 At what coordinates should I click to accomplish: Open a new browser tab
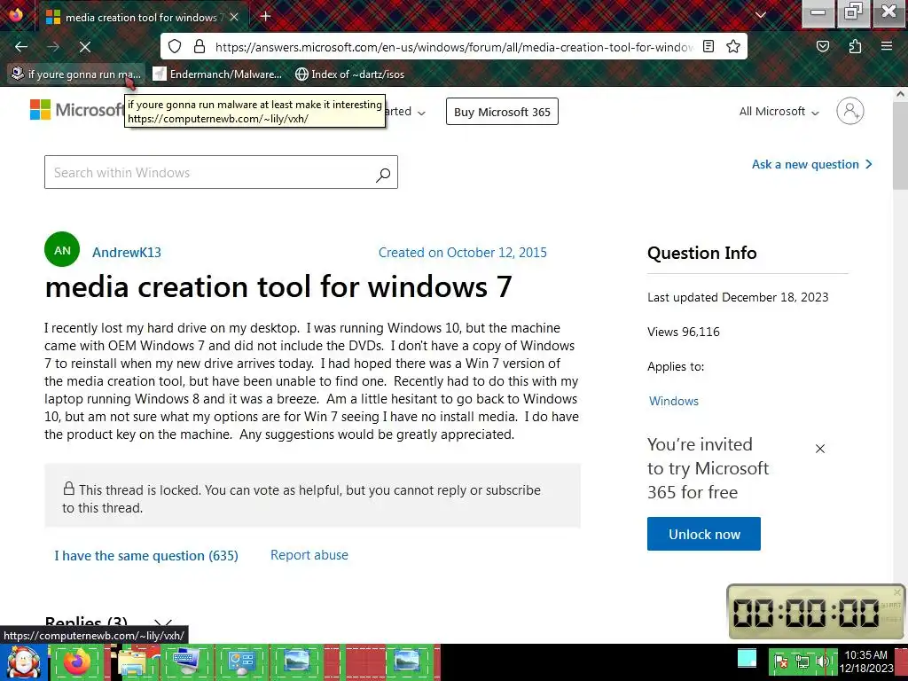pyautogui.click(x=266, y=16)
